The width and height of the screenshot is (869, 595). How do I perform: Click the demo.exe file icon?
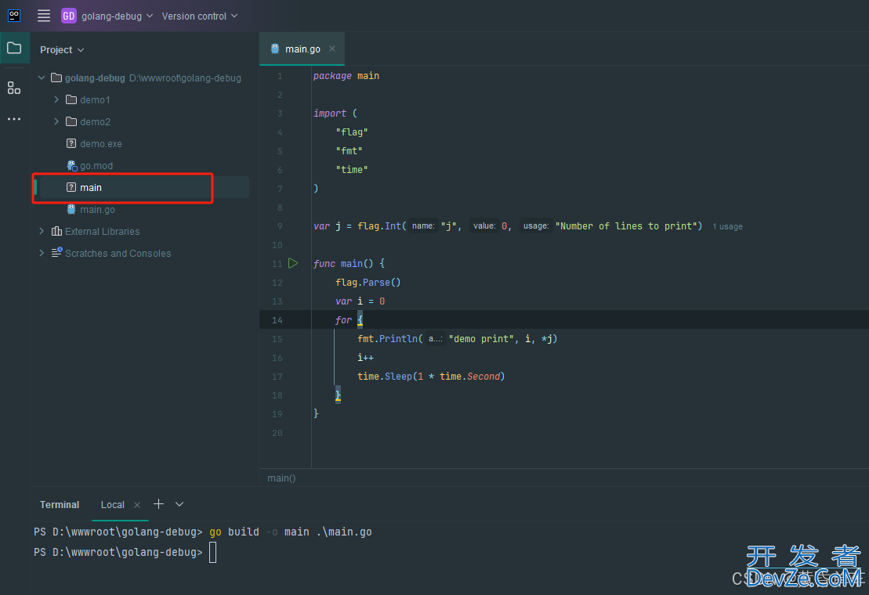[x=71, y=143]
